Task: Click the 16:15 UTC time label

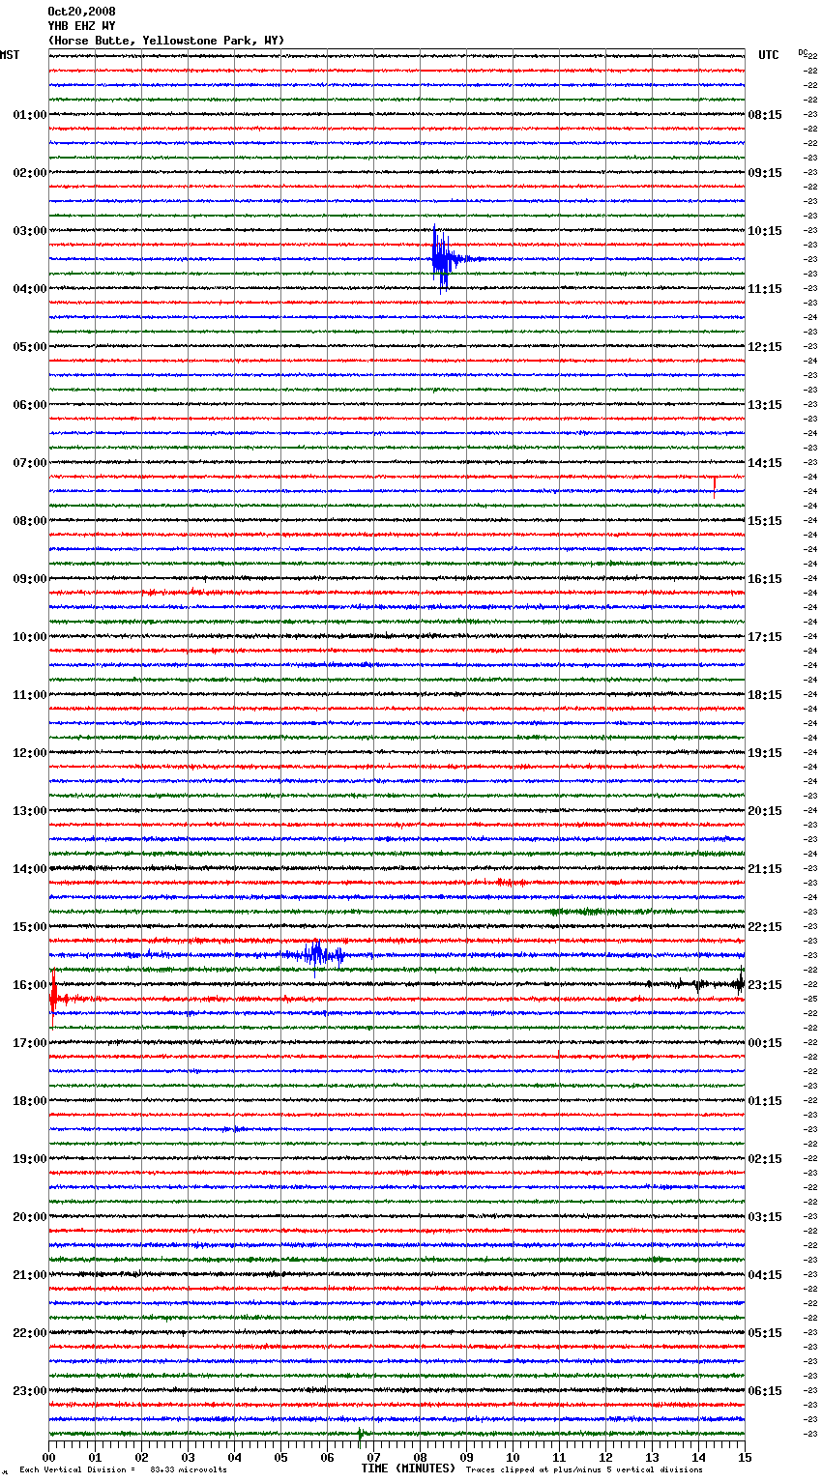Action: [765, 579]
